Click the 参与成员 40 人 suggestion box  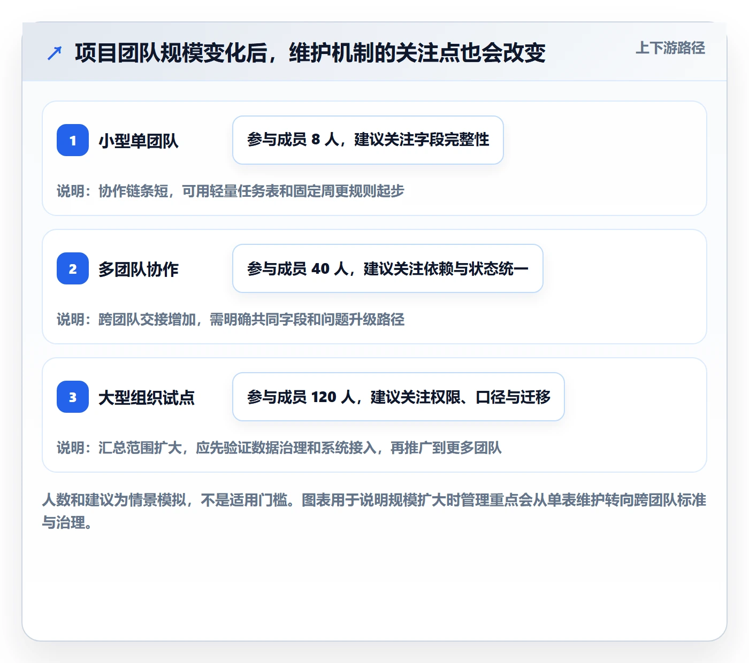coord(388,268)
